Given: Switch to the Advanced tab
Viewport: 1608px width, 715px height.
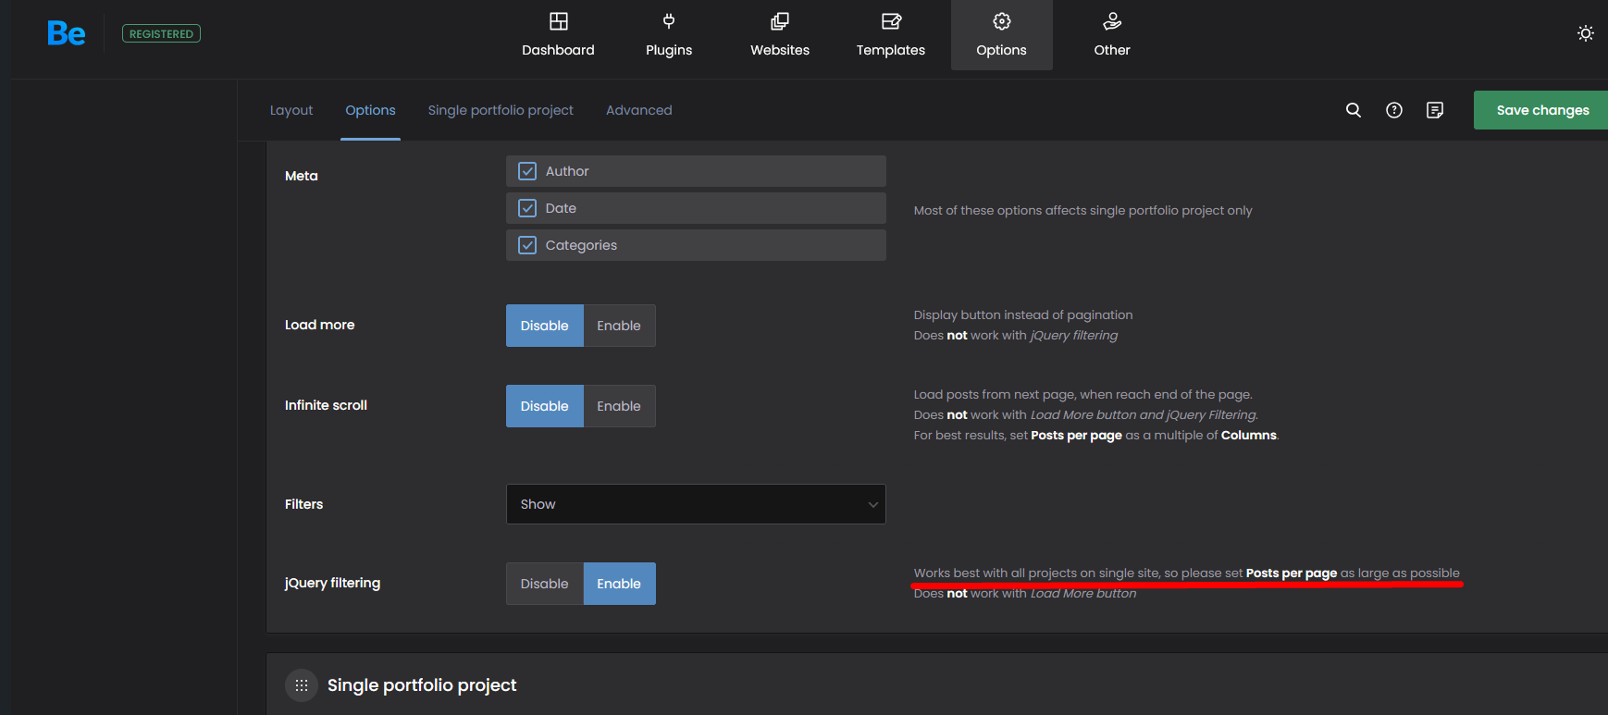Looking at the screenshot, I should pyautogui.click(x=638, y=110).
